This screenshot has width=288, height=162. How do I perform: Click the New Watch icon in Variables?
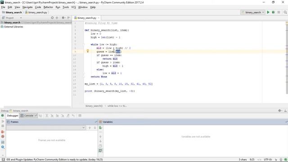point(100,127)
